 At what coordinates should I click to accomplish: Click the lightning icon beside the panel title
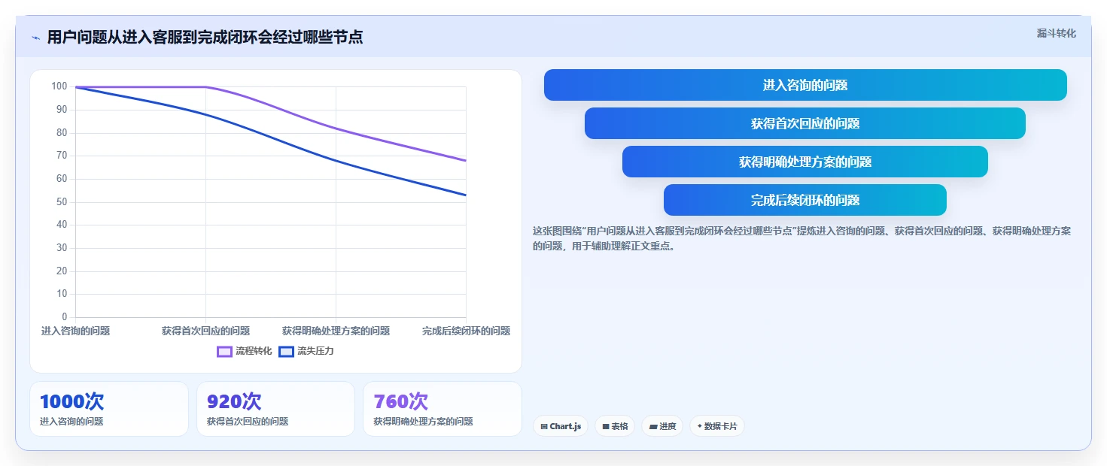tap(35, 38)
